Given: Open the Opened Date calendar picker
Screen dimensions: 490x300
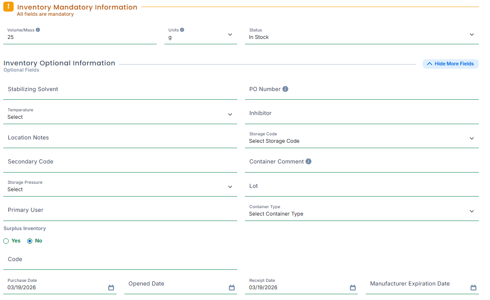Looking at the screenshot, I should click(231, 288).
